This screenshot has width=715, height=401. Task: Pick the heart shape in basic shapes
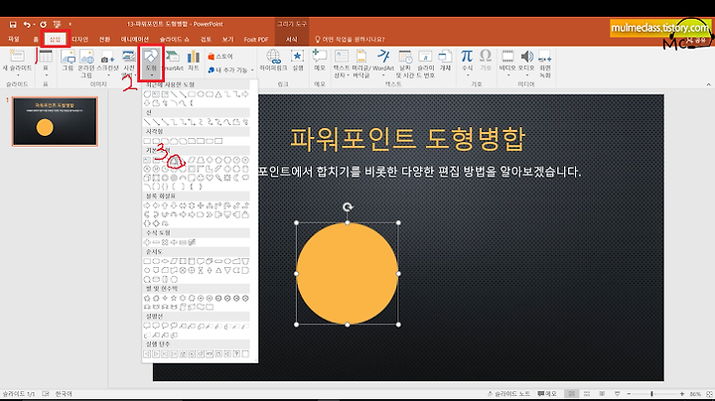(210, 178)
